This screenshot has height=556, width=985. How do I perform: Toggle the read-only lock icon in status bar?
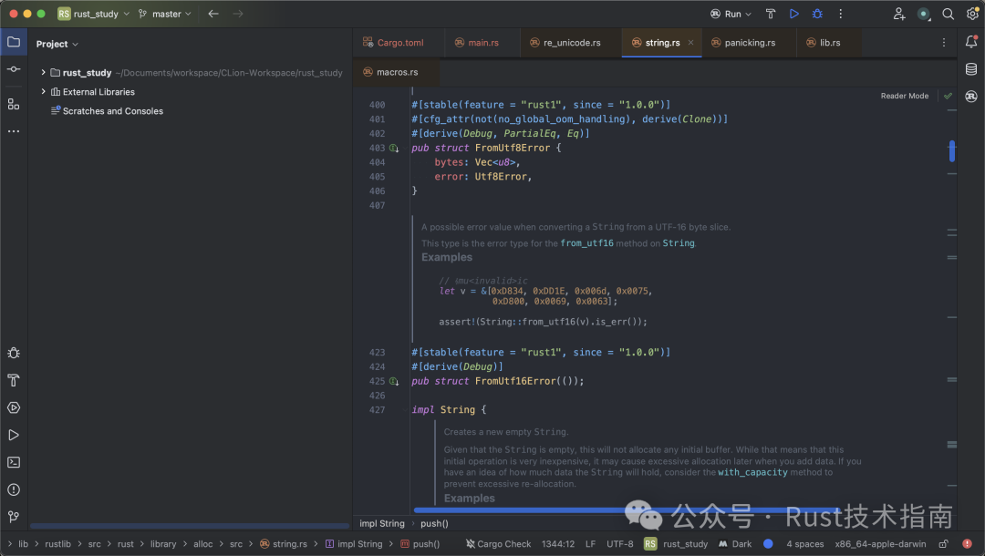pyautogui.click(x=944, y=544)
